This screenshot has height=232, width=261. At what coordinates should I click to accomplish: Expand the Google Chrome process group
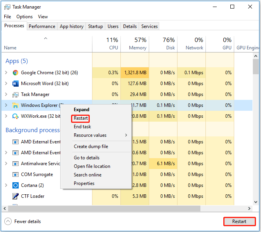6,73
